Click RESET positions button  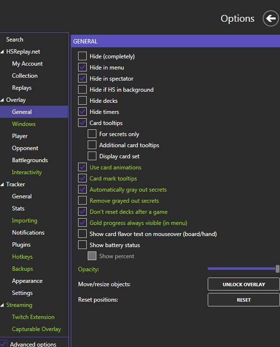(243, 300)
